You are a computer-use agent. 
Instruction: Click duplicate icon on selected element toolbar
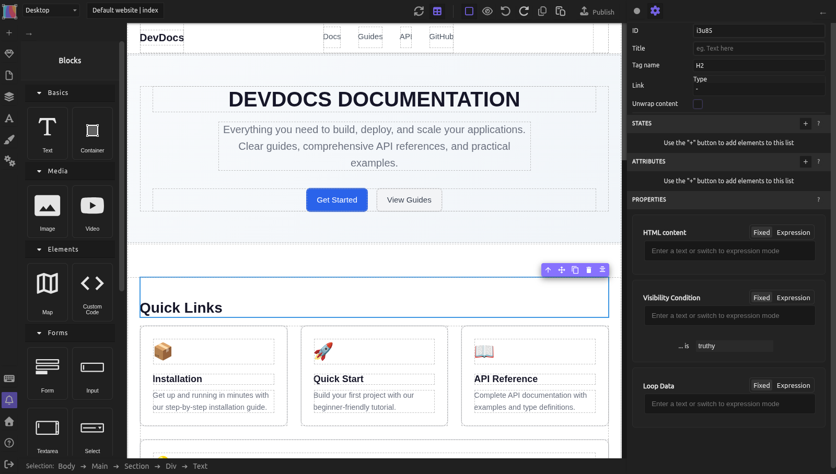[575, 270]
